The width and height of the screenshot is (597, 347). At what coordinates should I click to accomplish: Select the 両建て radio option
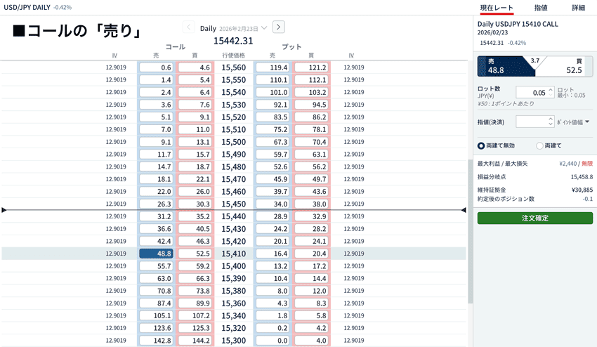coord(539,145)
